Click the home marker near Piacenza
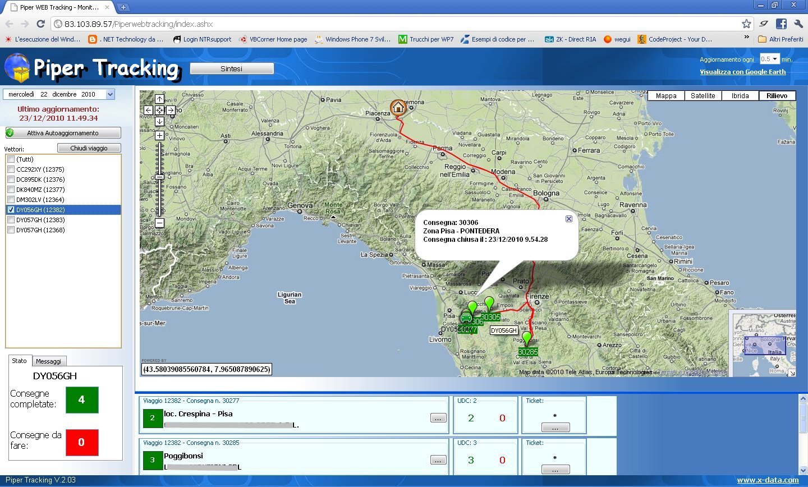The height and width of the screenshot is (487, 808). (x=398, y=107)
